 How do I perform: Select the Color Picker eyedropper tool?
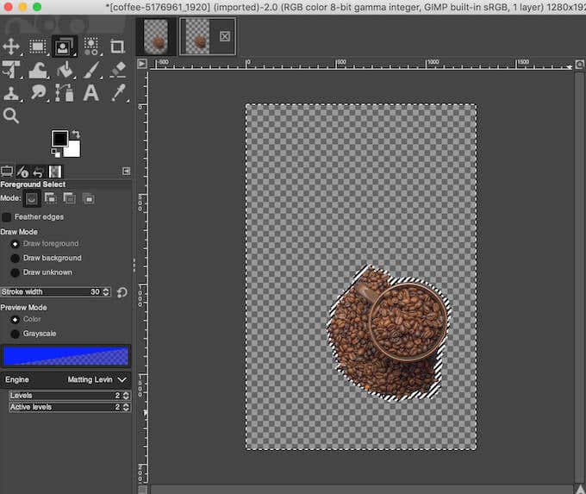click(x=118, y=92)
